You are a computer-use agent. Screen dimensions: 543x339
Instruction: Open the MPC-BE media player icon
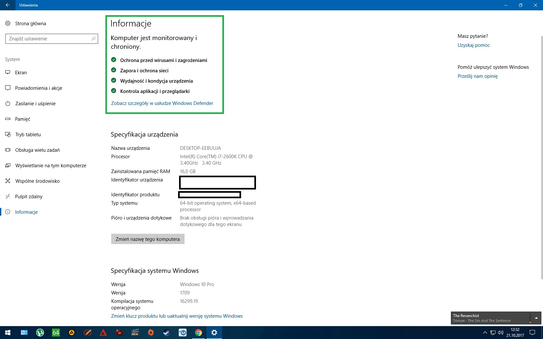pyautogui.click(x=135, y=333)
